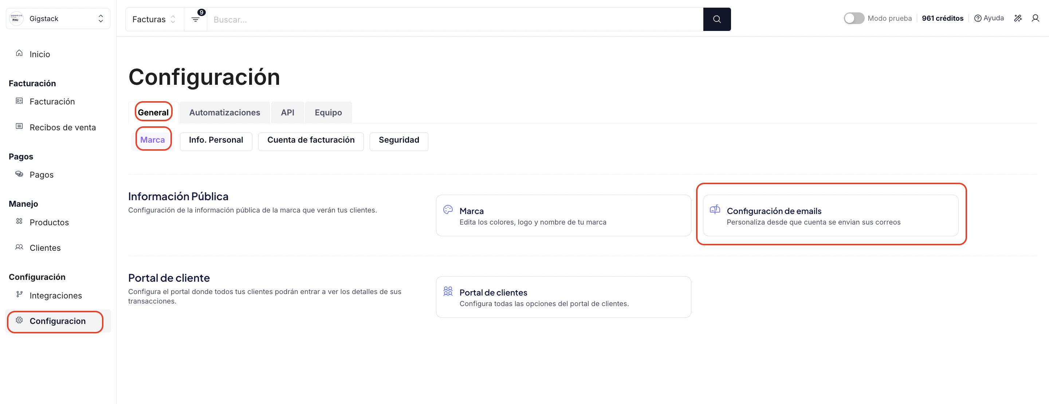This screenshot has height=404, width=1049.
Task: Expand the Gigstack workspace selector
Action: pos(58,19)
